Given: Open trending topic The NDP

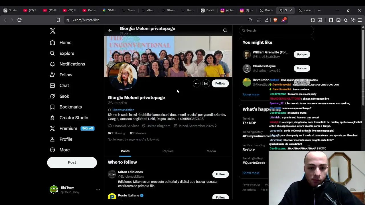Looking at the screenshot, I should [249, 123].
